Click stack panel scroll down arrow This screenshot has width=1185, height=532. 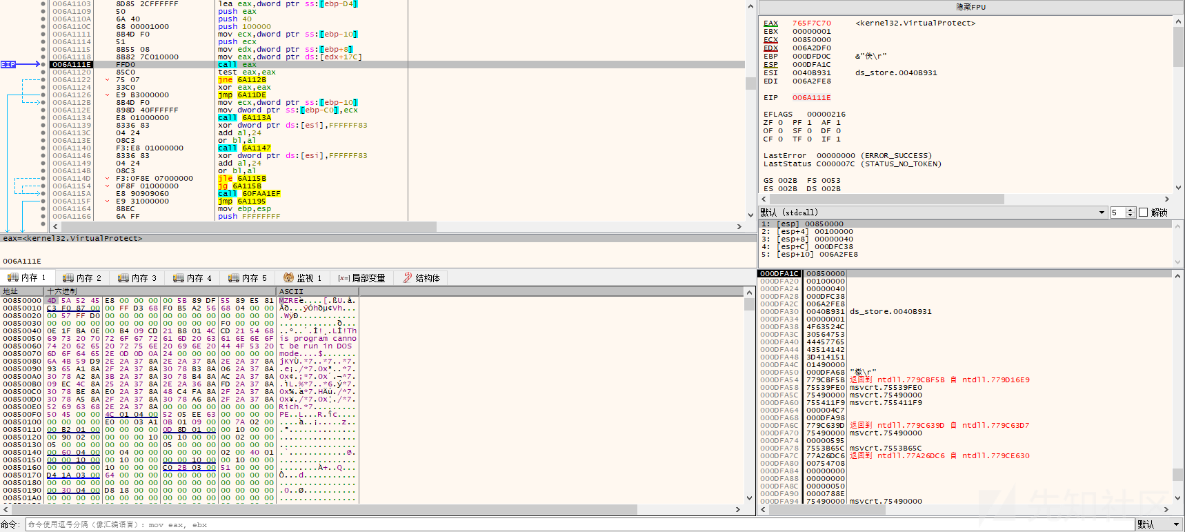point(1178,497)
